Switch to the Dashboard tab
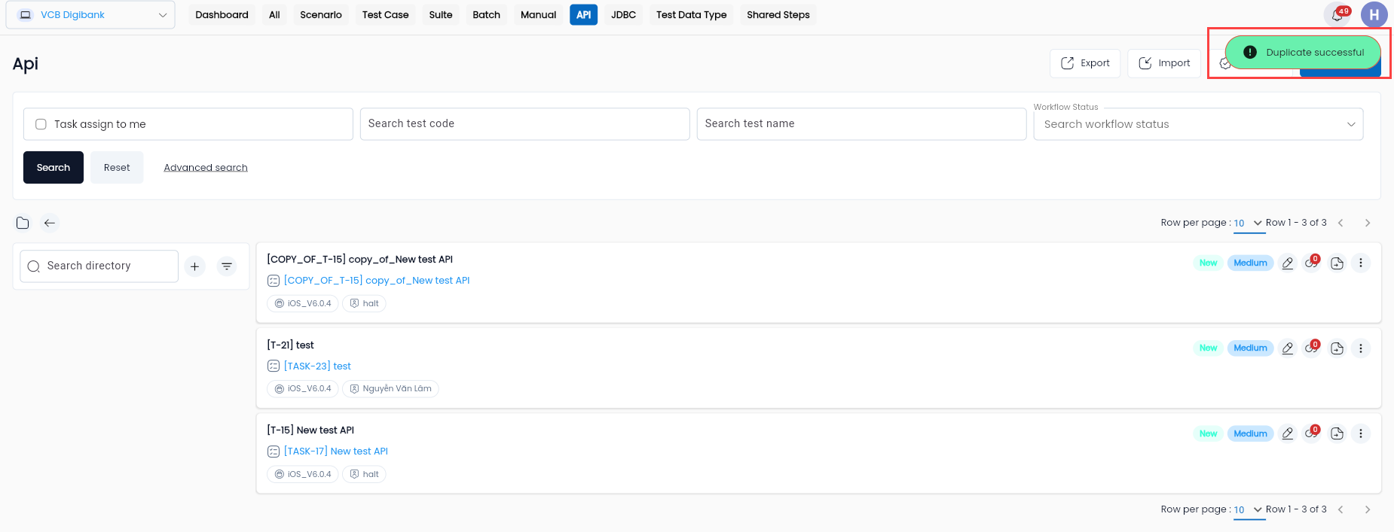Screen dimensions: 1394x532 [x=222, y=15]
